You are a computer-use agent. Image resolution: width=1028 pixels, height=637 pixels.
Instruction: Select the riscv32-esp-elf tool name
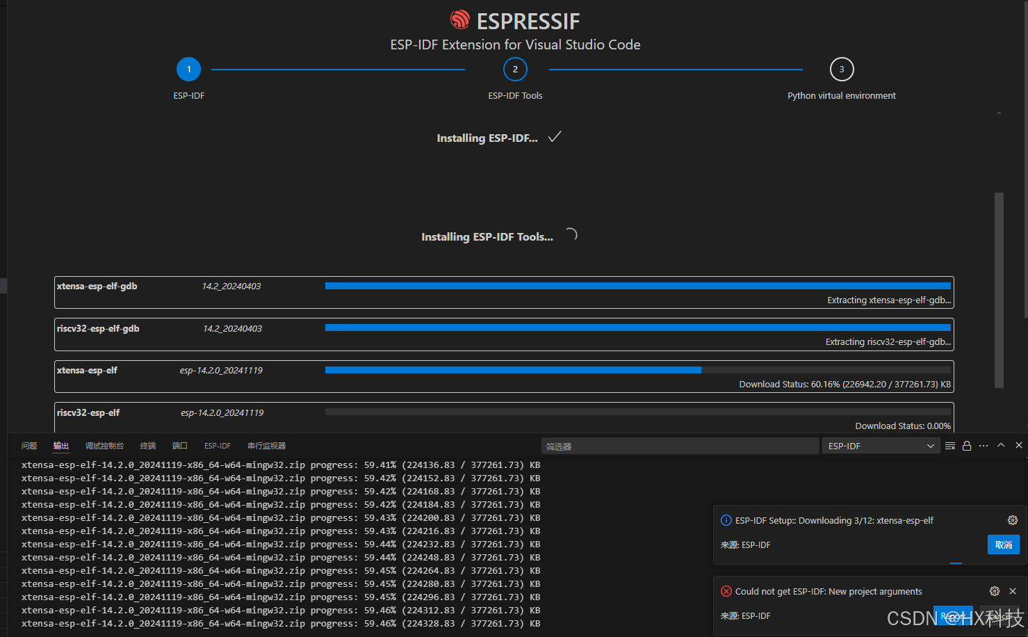point(88,412)
